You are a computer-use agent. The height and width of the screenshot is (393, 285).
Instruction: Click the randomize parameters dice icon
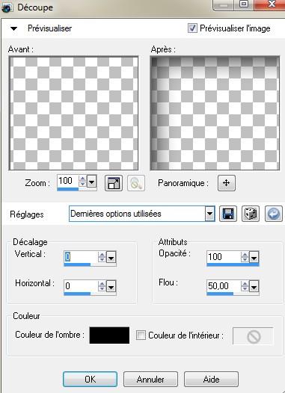coord(251,214)
